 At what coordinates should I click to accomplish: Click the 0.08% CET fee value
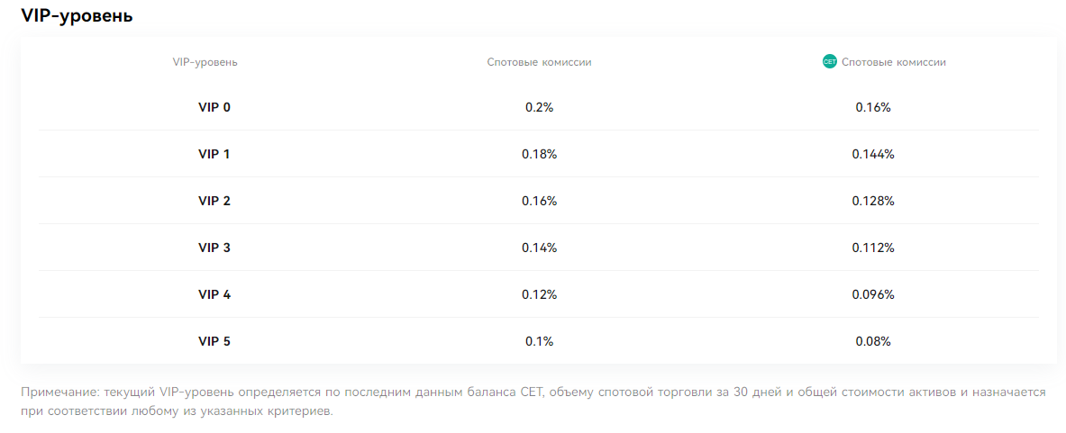873,341
